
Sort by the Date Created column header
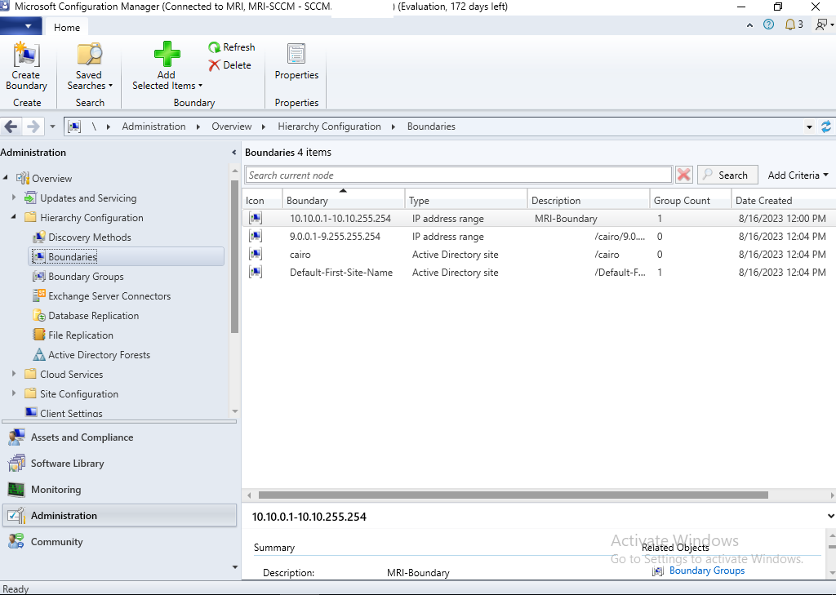[783, 201]
